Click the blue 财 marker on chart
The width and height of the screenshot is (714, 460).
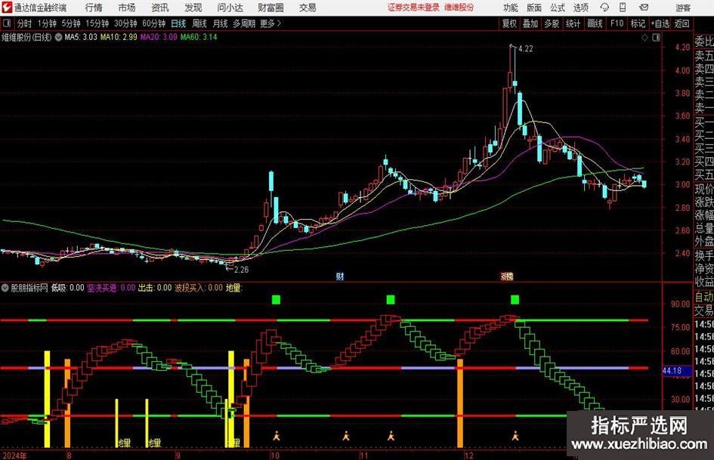coord(340,276)
